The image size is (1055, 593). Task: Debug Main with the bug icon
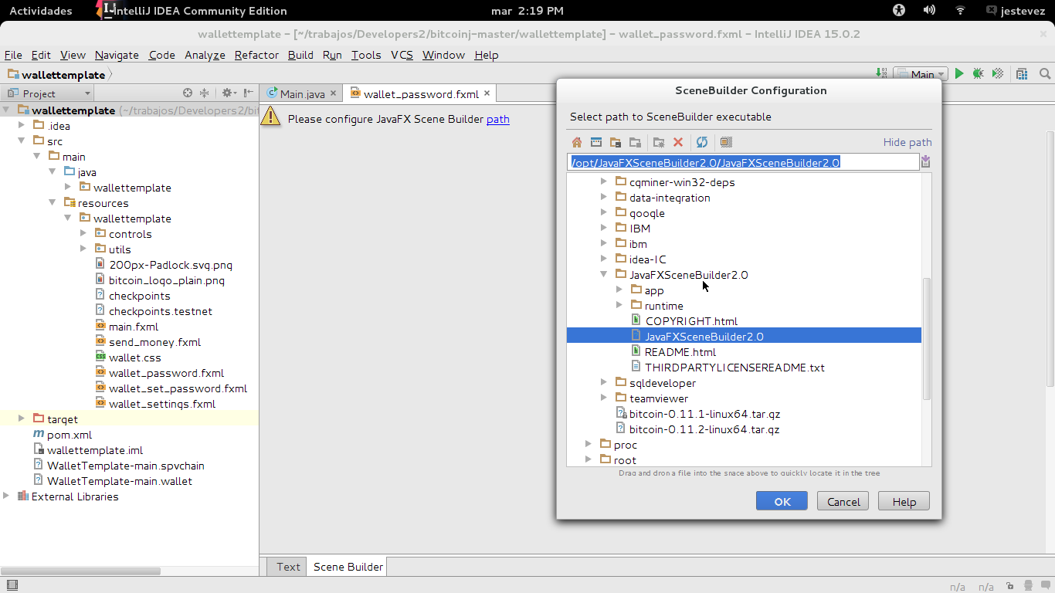pyautogui.click(x=978, y=74)
